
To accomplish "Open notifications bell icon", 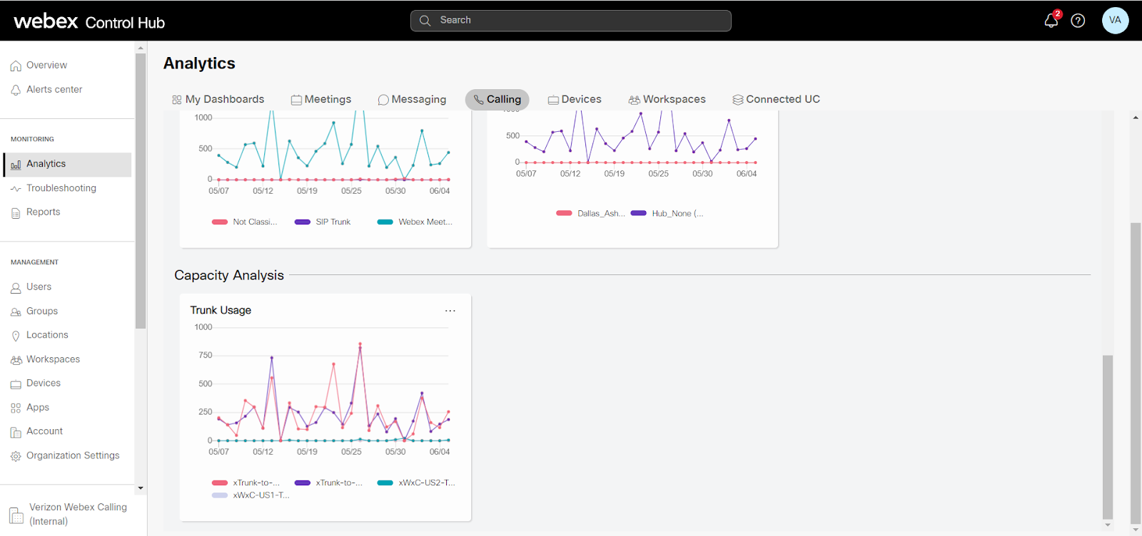I will 1051,21.
